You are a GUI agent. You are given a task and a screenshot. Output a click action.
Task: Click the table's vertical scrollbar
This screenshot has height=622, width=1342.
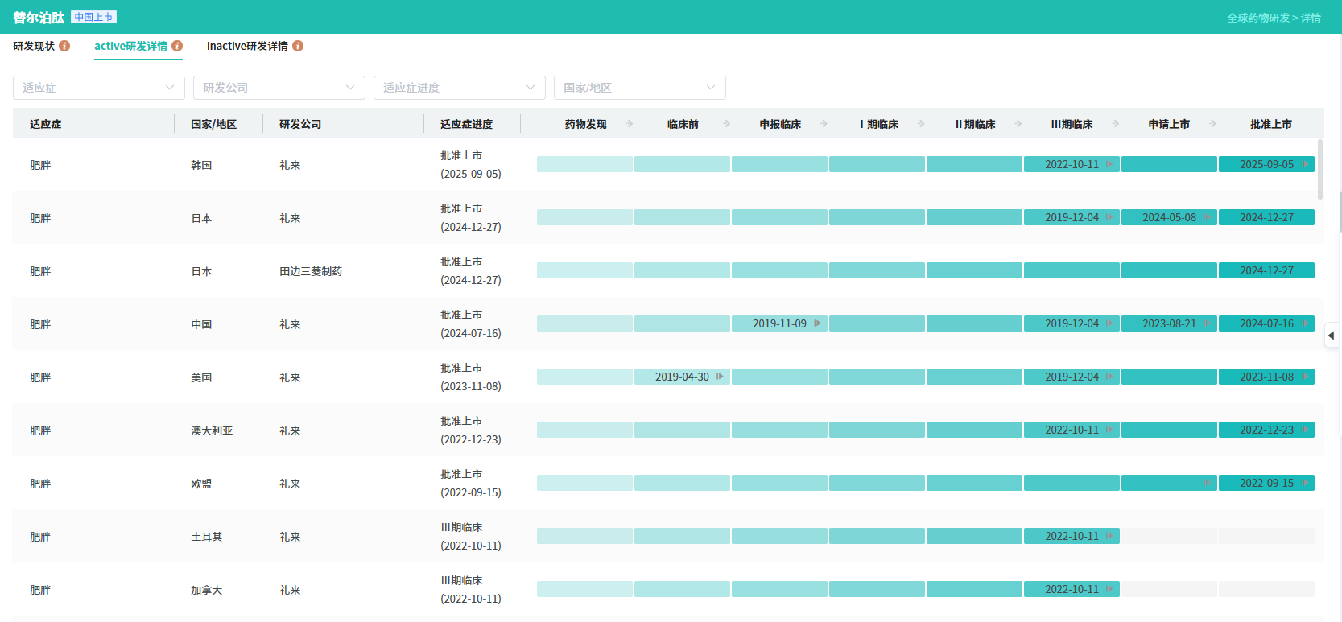[1320, 169]
